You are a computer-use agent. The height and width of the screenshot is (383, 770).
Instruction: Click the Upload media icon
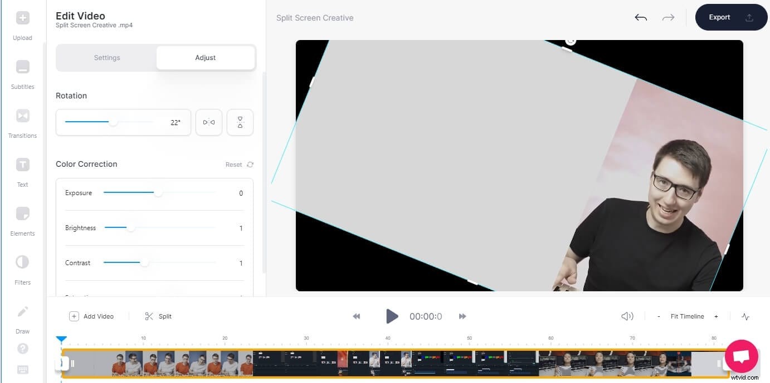click(x=22, y=18)
